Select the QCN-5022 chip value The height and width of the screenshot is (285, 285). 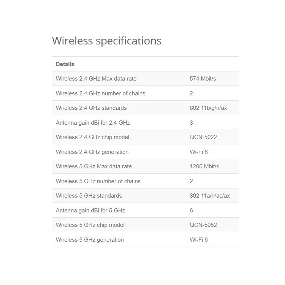click(203, 137)
